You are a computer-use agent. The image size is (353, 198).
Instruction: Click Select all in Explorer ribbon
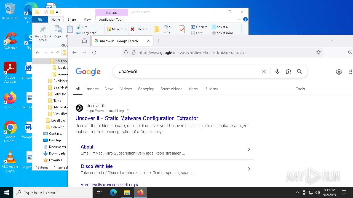click(x=221, y=27)
